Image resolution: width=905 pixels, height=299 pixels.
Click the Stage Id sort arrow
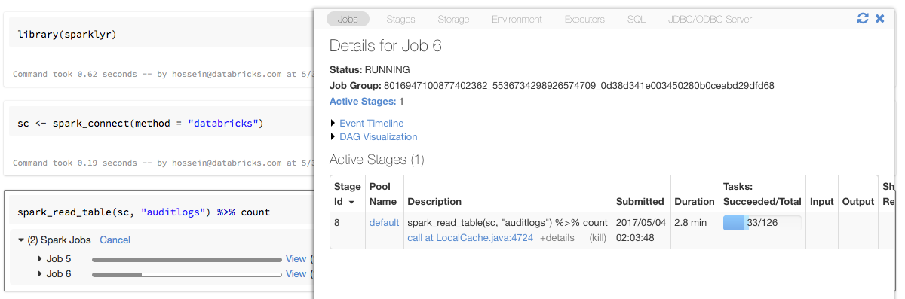351,202
